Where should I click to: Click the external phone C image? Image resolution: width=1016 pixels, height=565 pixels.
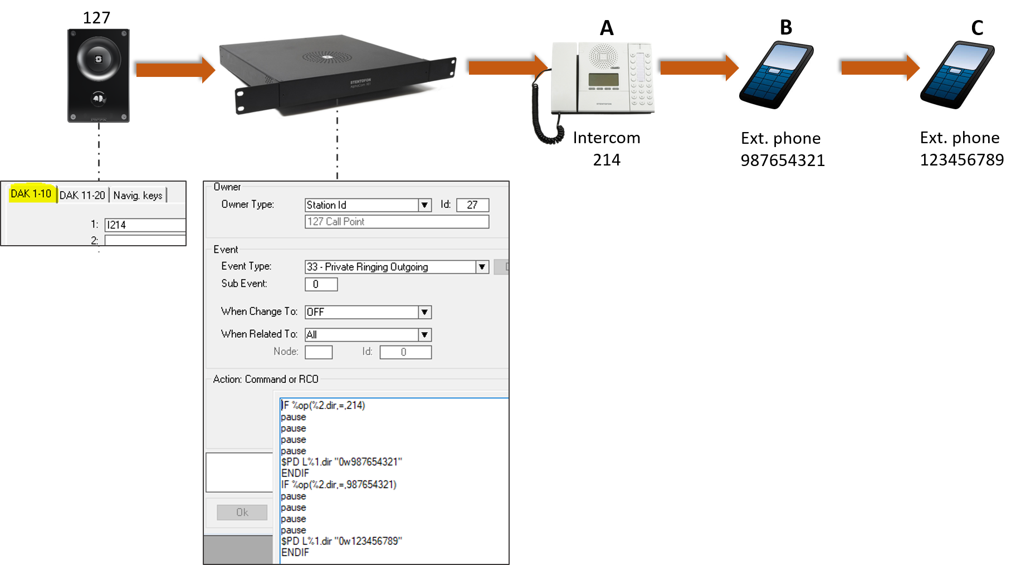[x=957, y=75]
